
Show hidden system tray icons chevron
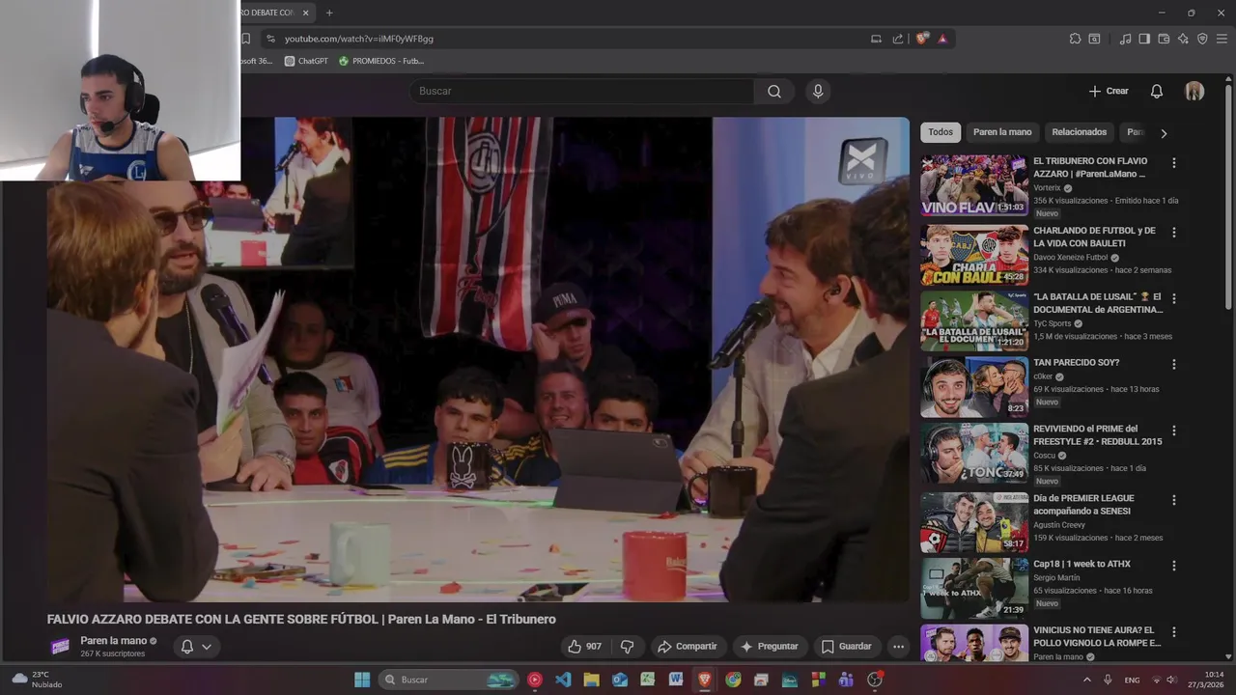tap(1086, 680)
